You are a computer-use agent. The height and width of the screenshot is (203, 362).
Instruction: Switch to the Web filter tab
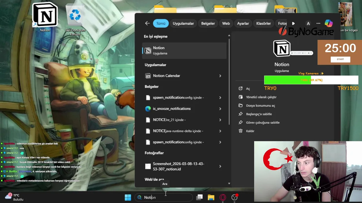[x=226, y=23]
